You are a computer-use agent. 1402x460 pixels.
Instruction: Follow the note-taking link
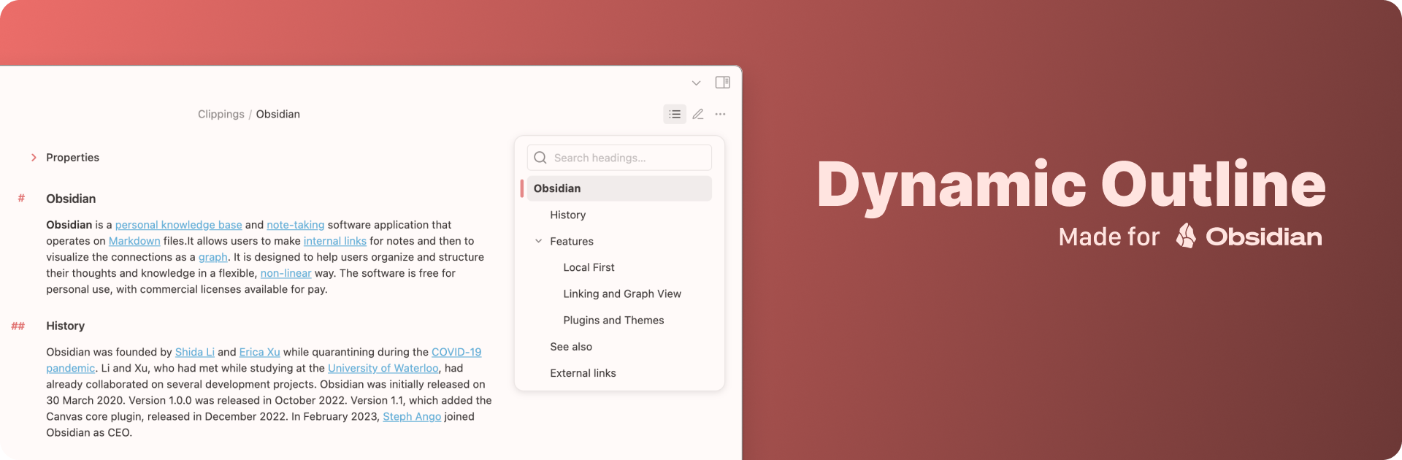coord(296,225)
